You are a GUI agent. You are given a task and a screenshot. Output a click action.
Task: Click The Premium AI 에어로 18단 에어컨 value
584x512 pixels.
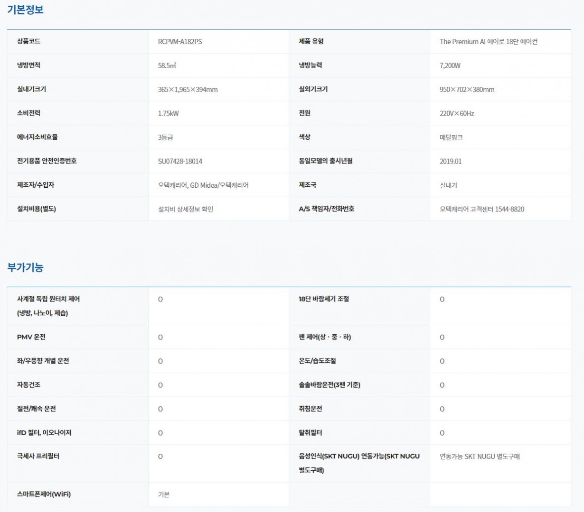[488, 42]
